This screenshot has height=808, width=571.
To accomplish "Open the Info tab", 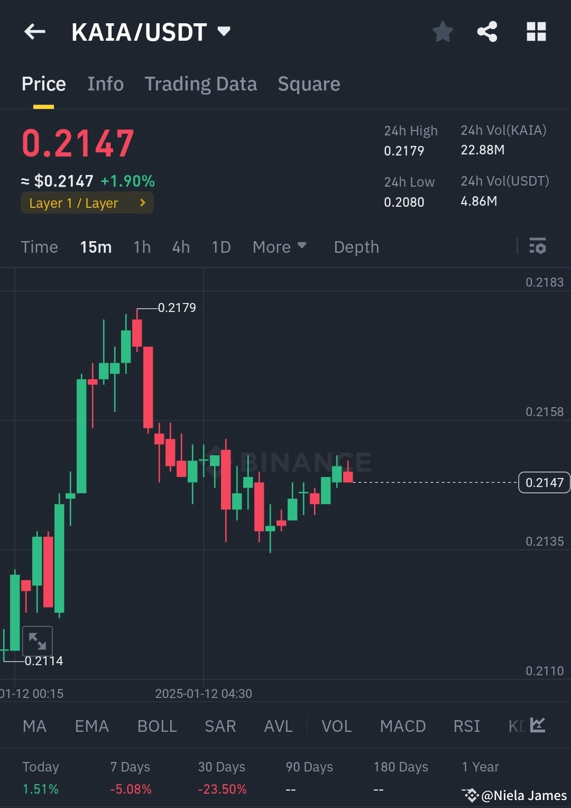I will 105,84.
